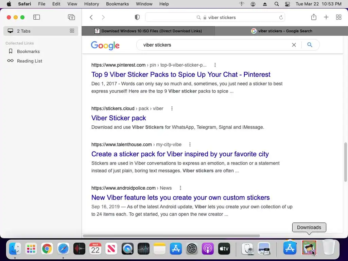Open Control Center in menu bar
This screenshot has height=261, width=348.
click(288, 4)
